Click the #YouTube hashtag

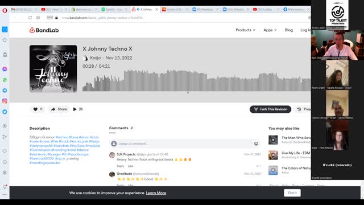pos(77,146)
